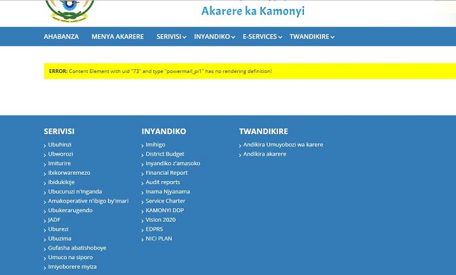This screenshot has height=275, width=456.
Task: Go to the Ubworozi service link
Action: tap(60, 154)
